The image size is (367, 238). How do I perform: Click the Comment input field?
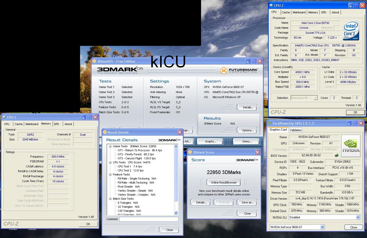point(149,219)
